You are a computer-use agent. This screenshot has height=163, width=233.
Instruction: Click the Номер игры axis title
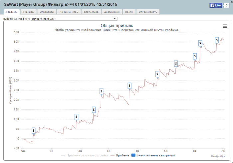(x=218, y=156)
